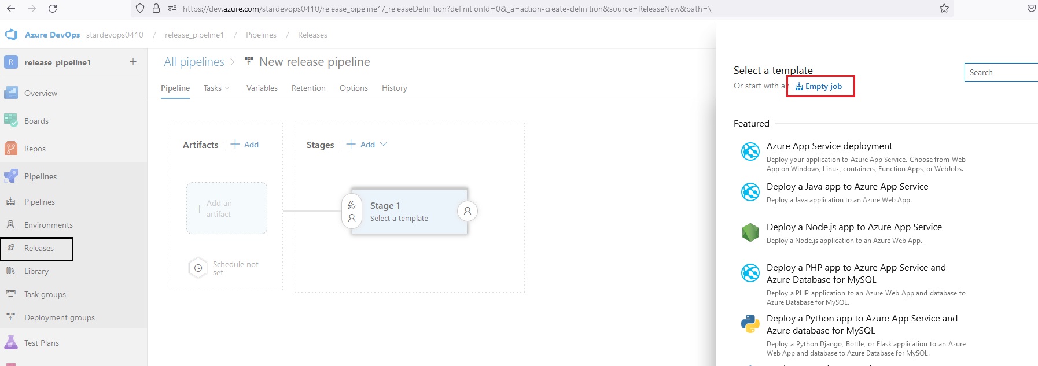Click the plus icon beside release_pipeline1
The height and width of the screenshot is (366, 1038).
click(x=133, y=62)
